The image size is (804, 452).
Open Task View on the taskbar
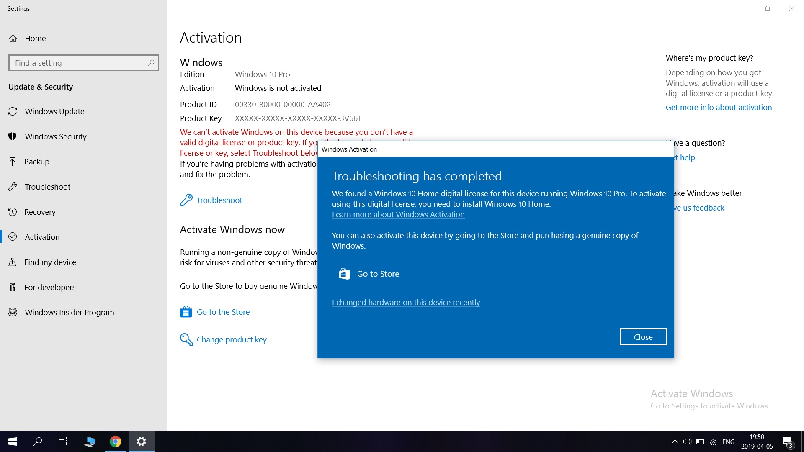click(x=62, y=442)
